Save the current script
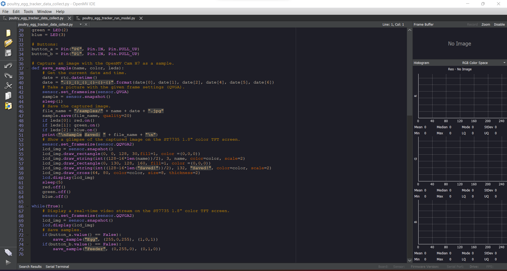This screenshot has height=271, width=507. tap(9, 53)
